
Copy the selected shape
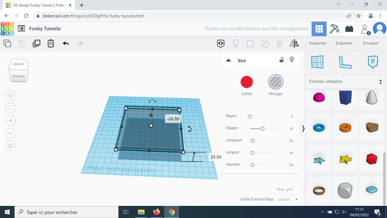coord(7,44)
